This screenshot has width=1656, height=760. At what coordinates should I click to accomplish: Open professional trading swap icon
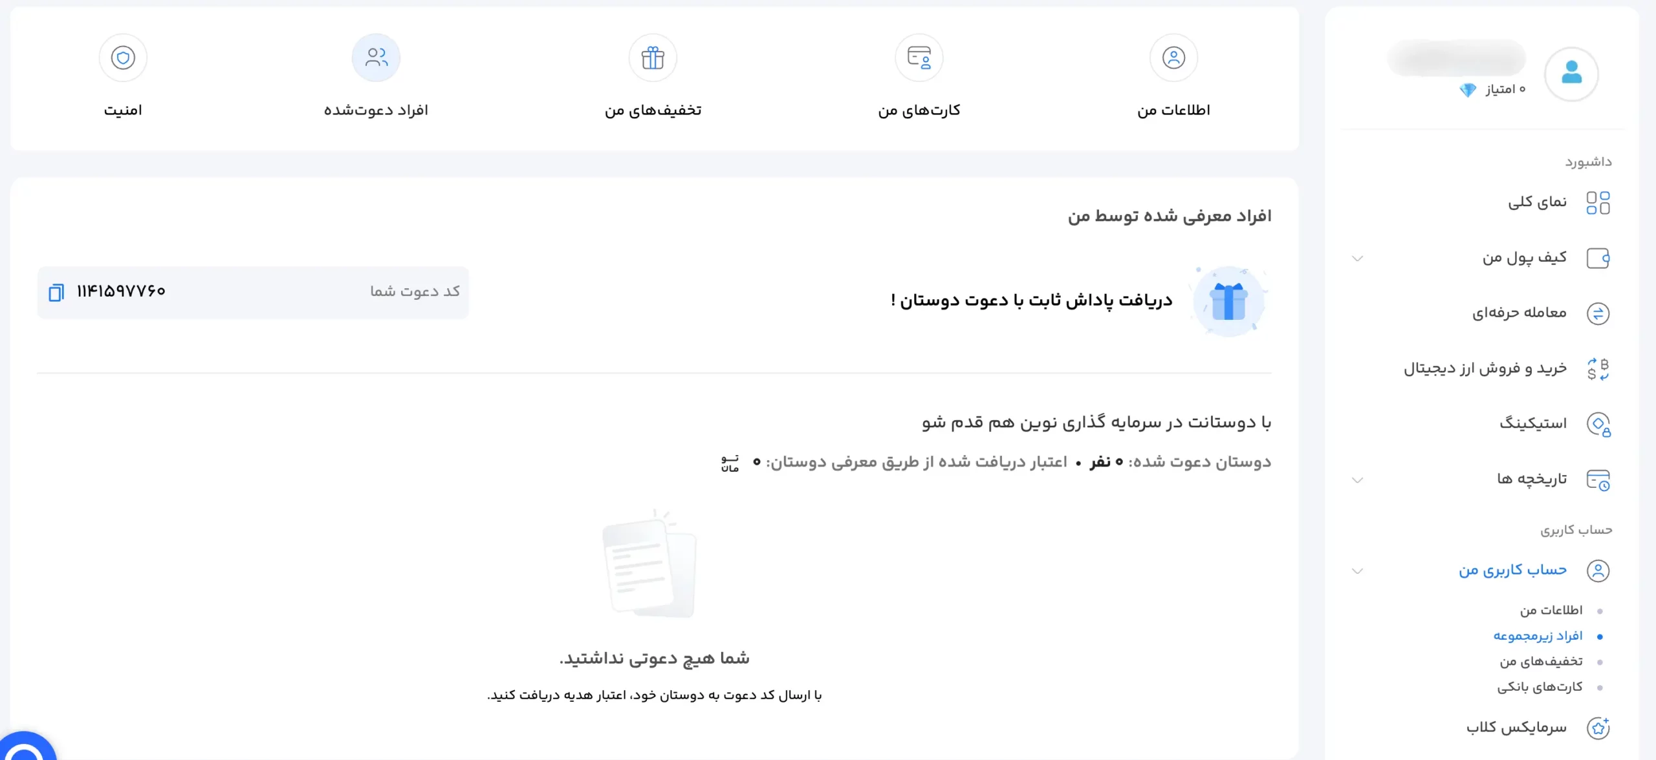[1598, 314]
